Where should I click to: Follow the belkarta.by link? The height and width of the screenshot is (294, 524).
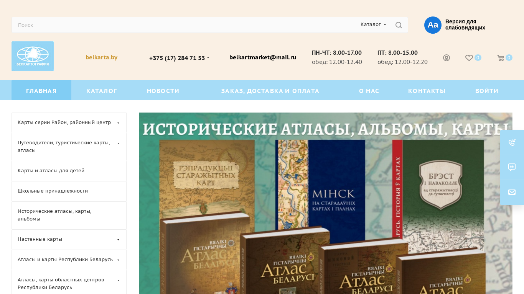[101, 57]
